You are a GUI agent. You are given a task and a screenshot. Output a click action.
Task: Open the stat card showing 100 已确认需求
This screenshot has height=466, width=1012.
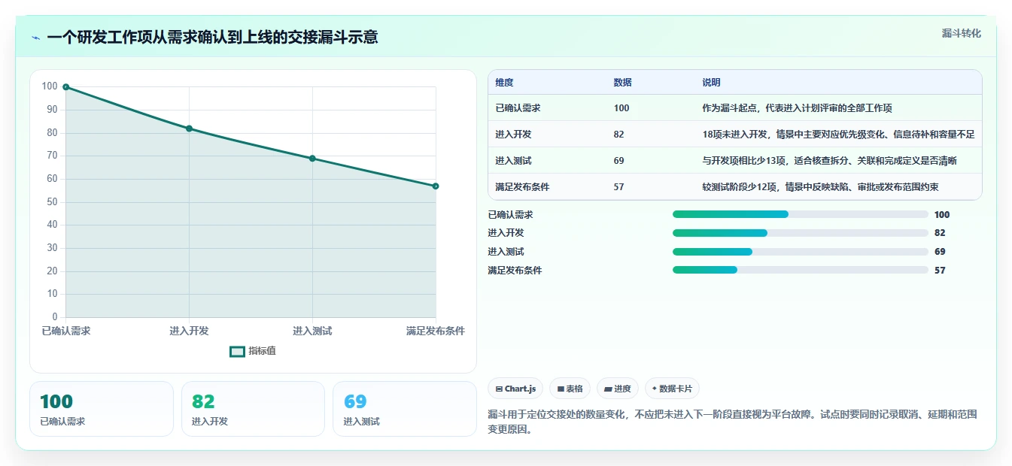tap(102, 409)
